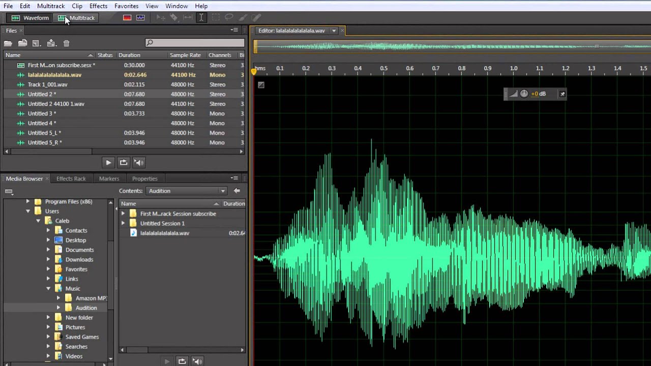Open the New File dropdown icon

(x=37, y=43)
